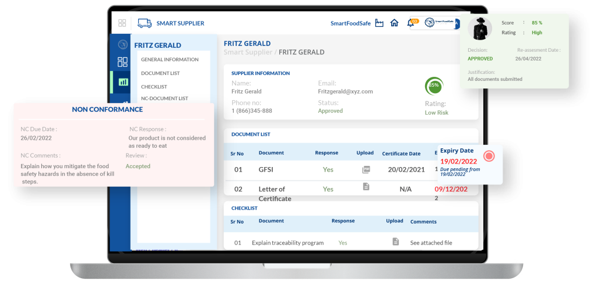Click the red expiry alert indicator
597x284 pixels.
(x=489, y=156)
